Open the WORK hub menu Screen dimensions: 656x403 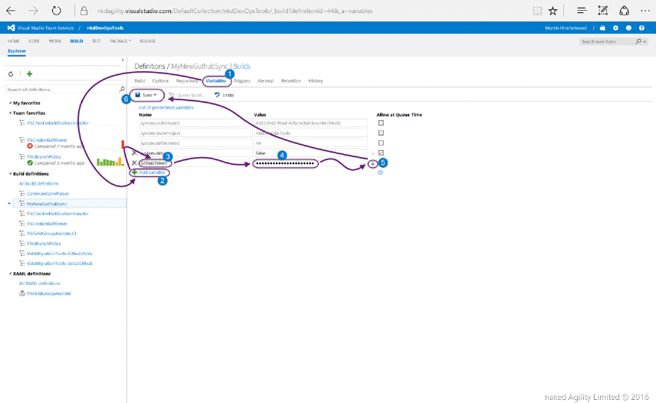pyautogui.click(x=55, y=41)
